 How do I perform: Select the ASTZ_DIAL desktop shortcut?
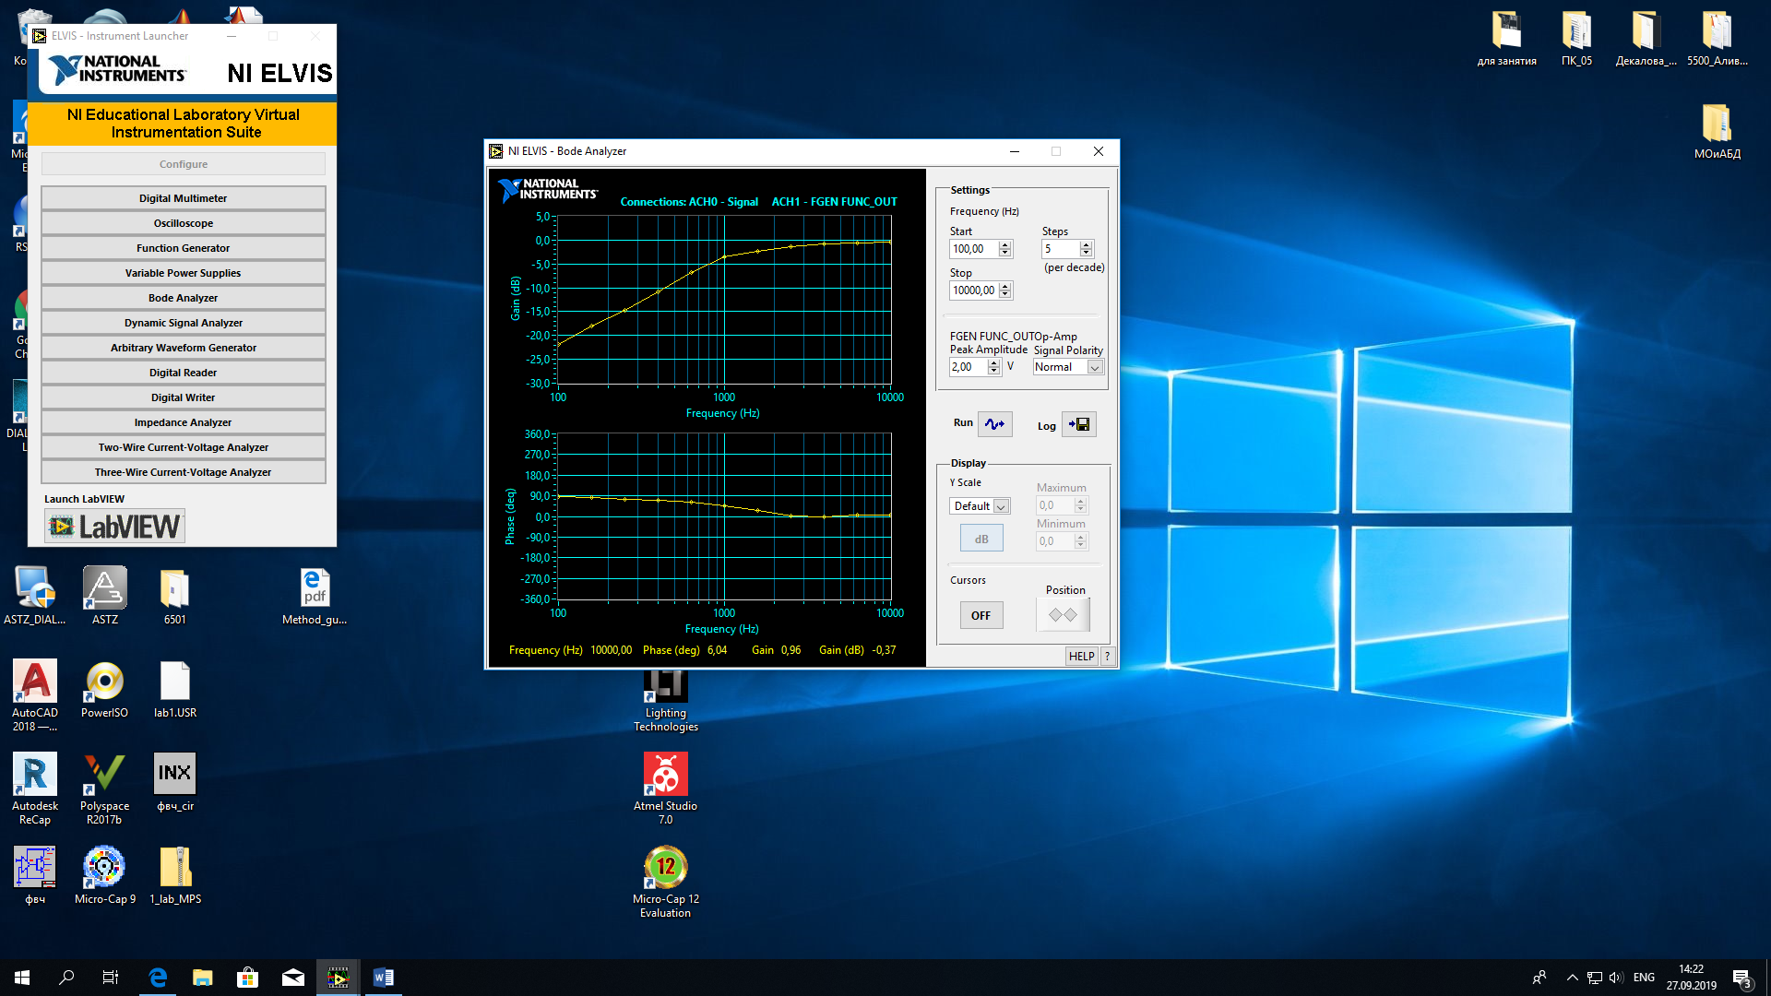pyautogui.click(x=35, y=597)
